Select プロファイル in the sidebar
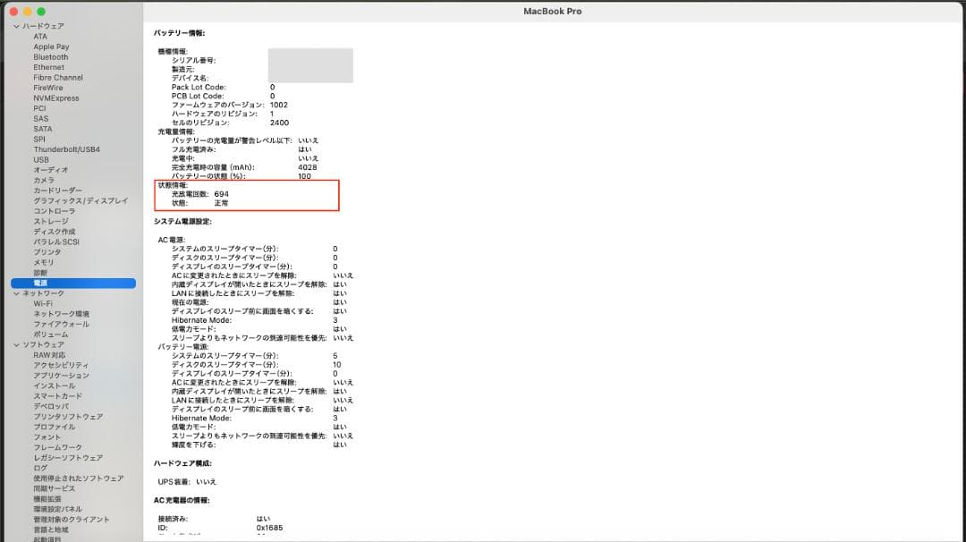Viewport: 966px width, 542px height. coord(55,427)
